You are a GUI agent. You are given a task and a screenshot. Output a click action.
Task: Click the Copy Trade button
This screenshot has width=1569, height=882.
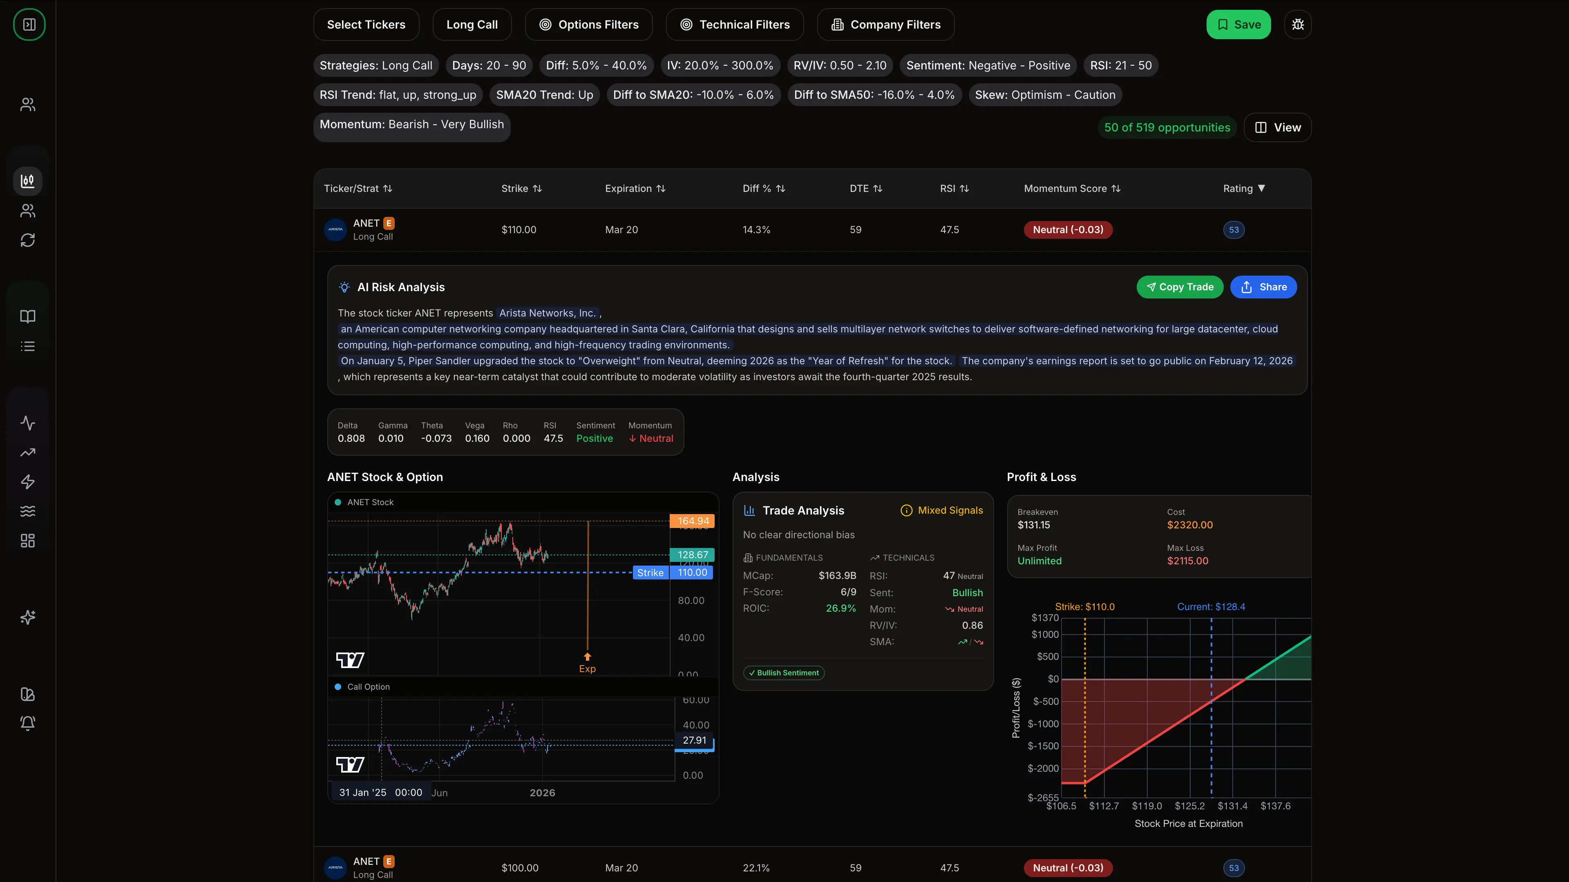point(1180,287)
